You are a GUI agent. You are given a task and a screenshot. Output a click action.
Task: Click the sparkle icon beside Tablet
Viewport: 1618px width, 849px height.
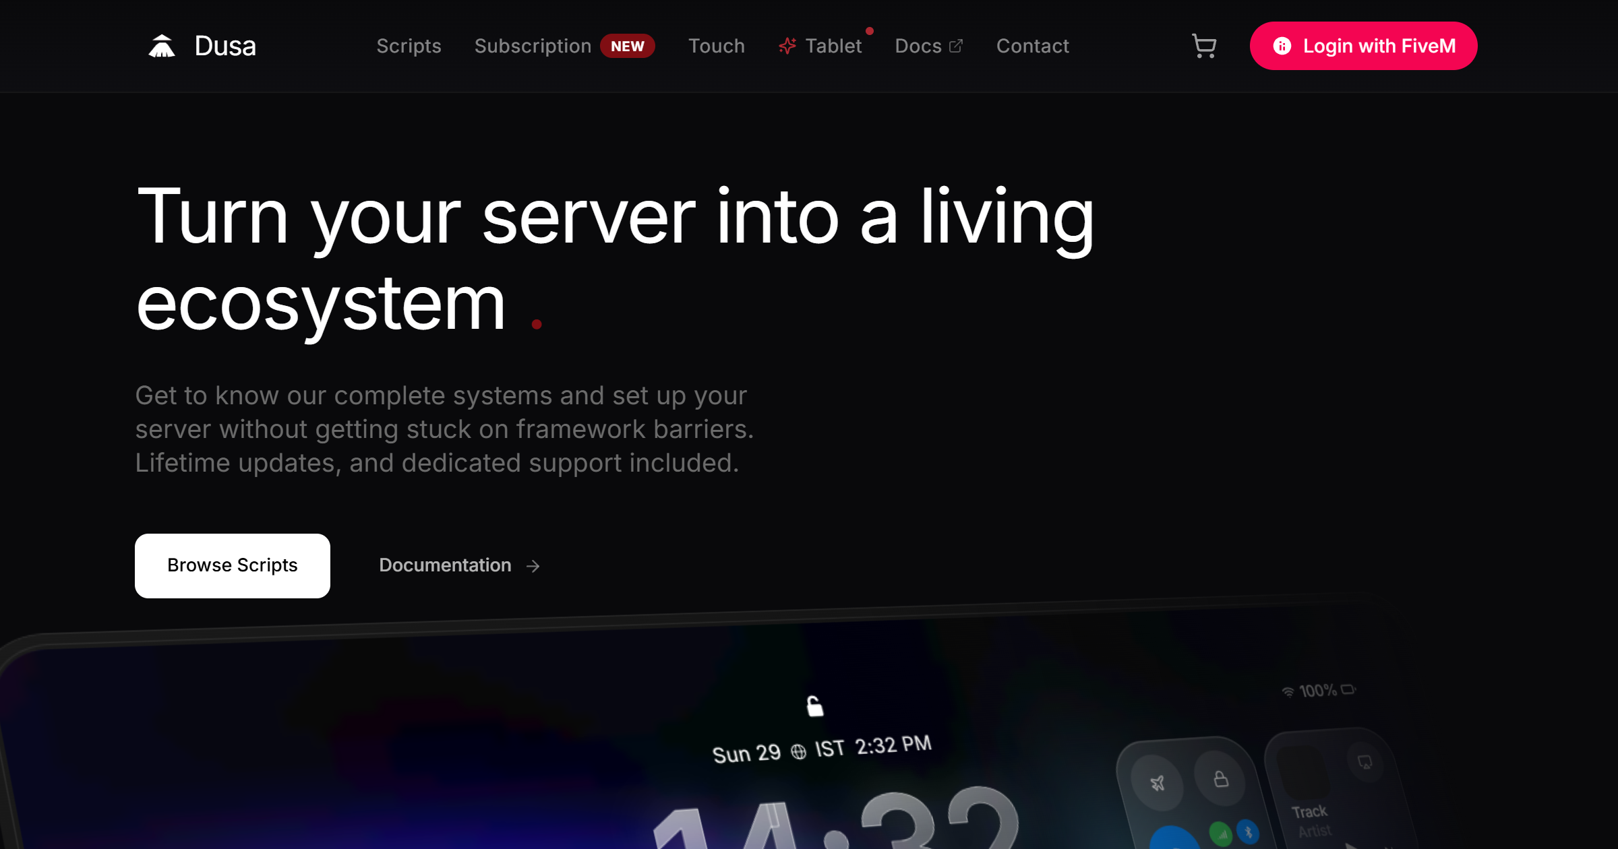point(787,46)
